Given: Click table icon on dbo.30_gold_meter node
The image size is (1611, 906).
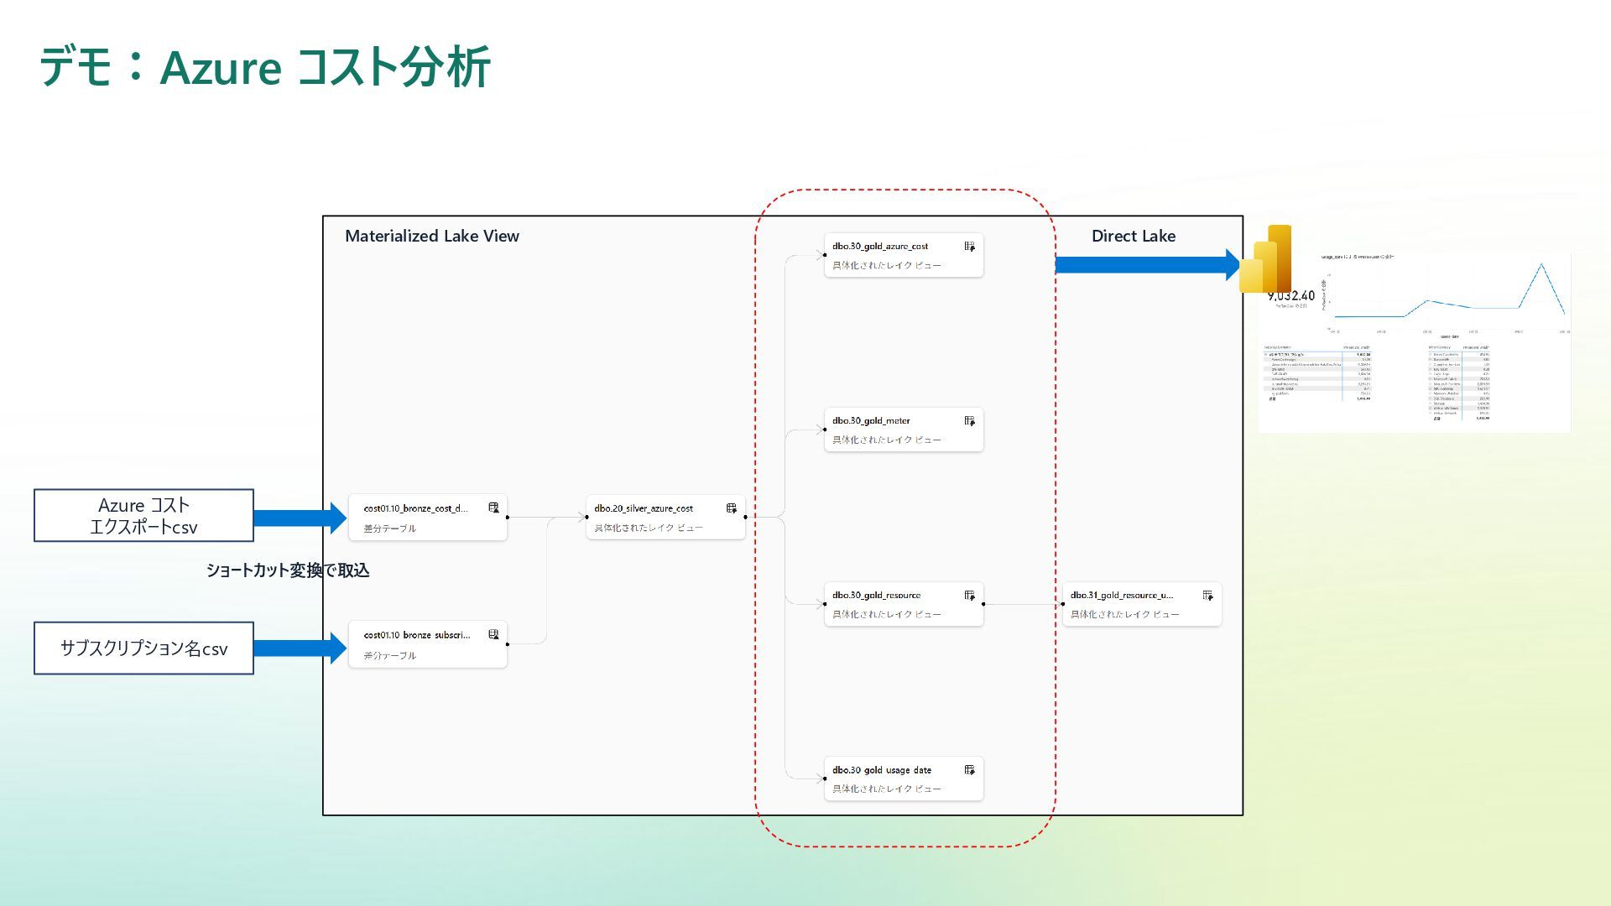Looking at the screenshot, I should coord(970,421).
